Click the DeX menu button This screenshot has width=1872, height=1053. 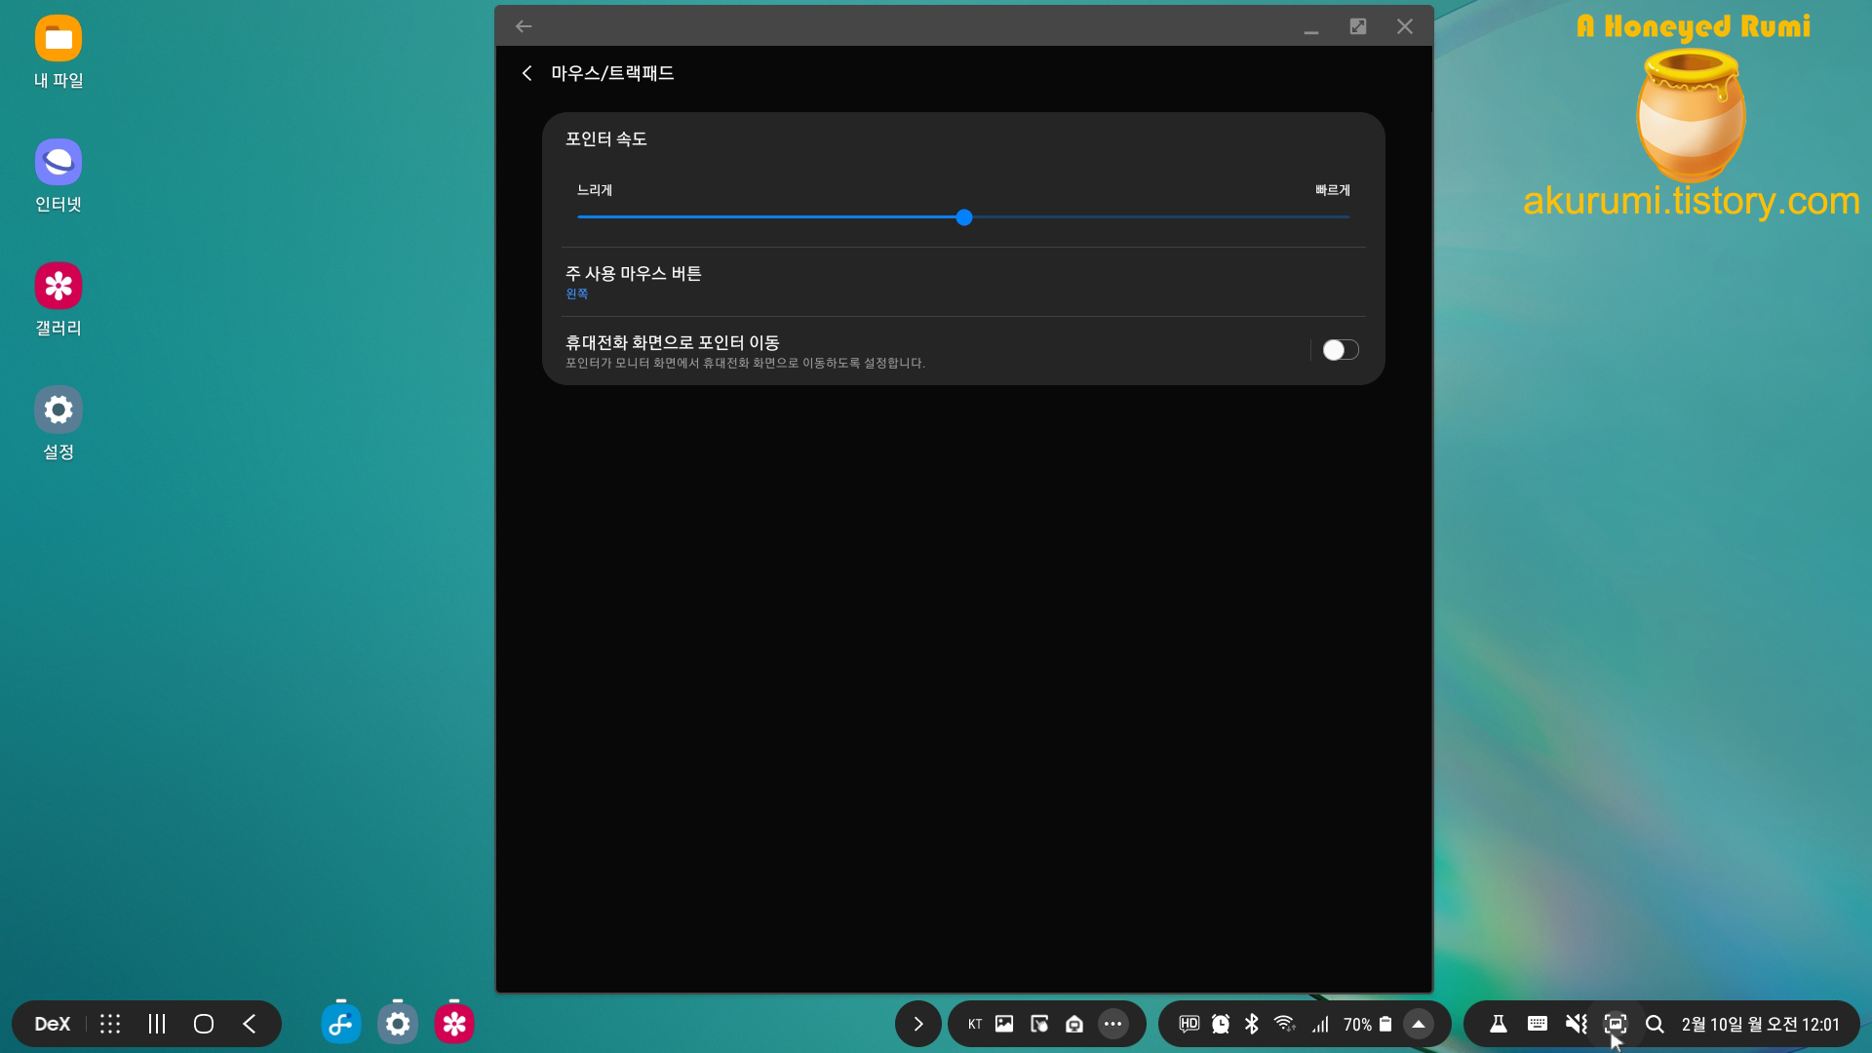click(x=52, y=1024)
